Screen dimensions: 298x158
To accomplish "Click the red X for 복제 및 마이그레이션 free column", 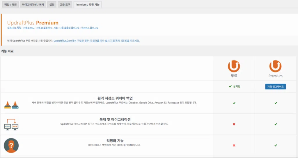I will click(234, 124).
